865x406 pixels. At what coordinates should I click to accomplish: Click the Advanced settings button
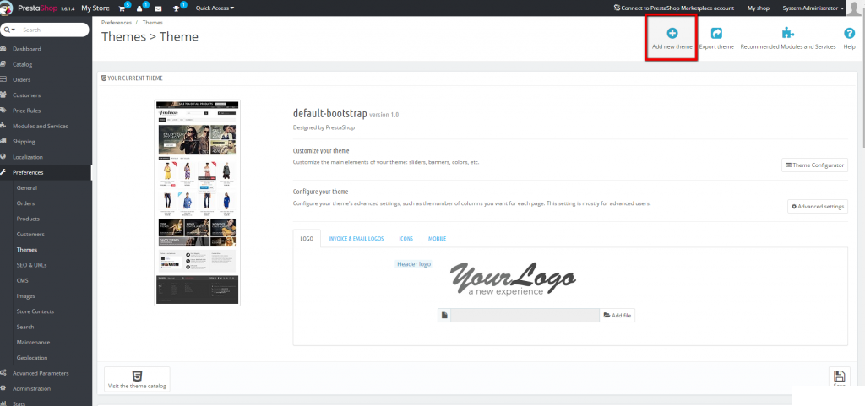tap(818, 207)
